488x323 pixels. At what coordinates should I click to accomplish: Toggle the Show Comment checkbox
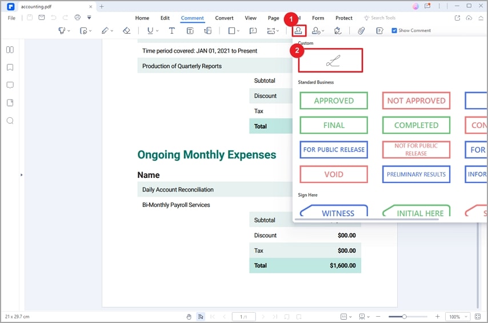tap(394, 30)
